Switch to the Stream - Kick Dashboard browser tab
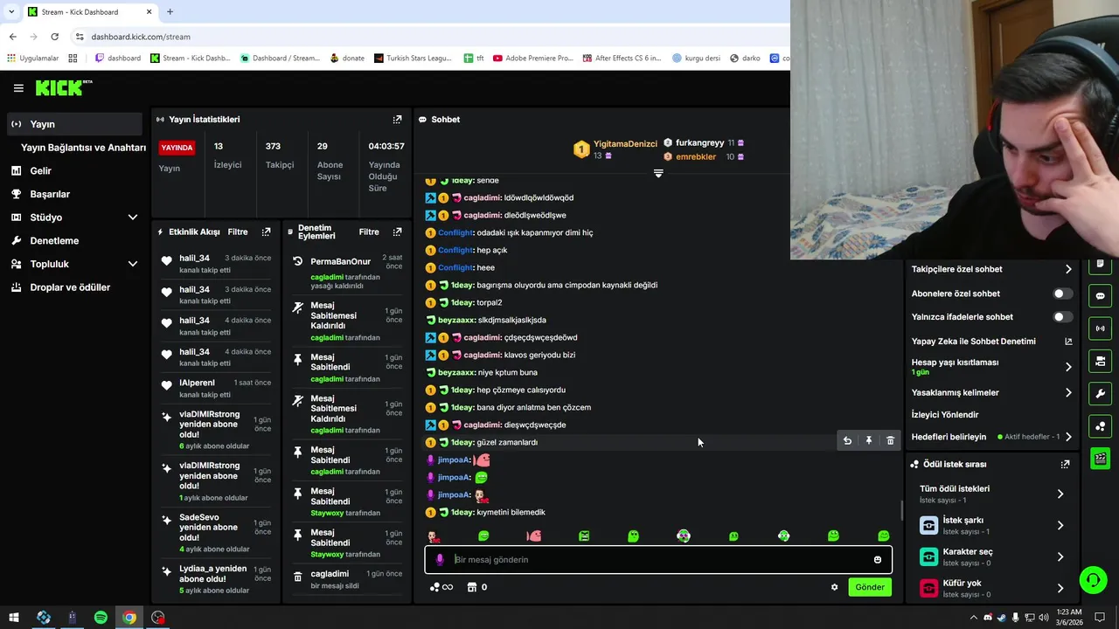This screenshot has width=1119, height=629. (x=88, y=12)
